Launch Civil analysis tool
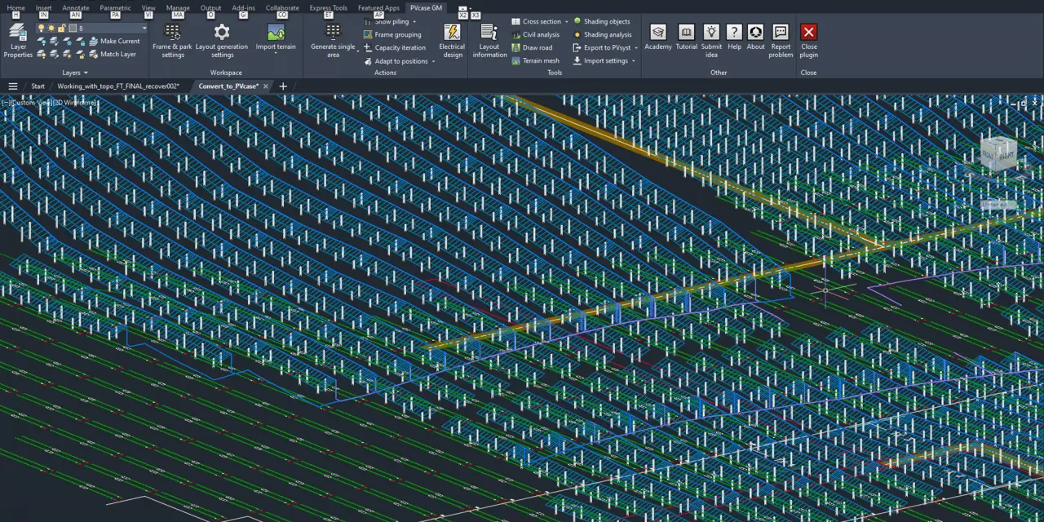 coord(535,35)
